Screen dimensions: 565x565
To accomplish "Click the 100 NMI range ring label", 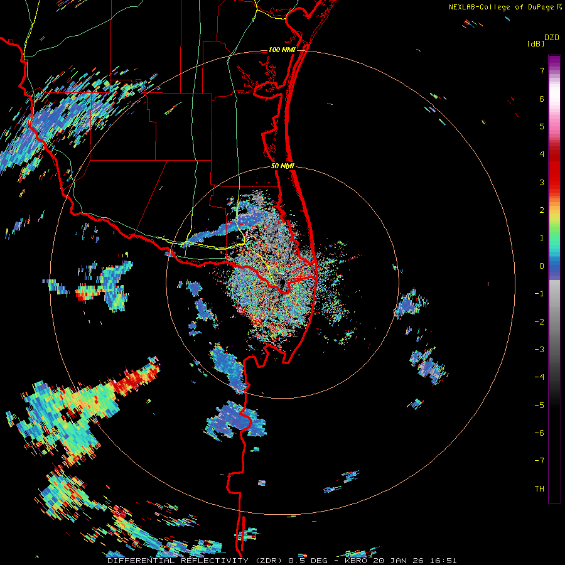I will coord(282,50).
